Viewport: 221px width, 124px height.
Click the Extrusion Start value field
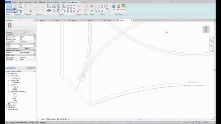click(27, 39)
